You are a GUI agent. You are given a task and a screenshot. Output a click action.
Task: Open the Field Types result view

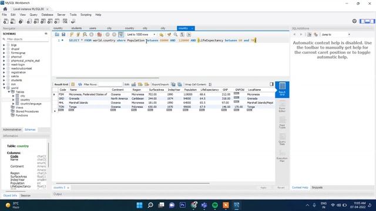coord(282,122)
